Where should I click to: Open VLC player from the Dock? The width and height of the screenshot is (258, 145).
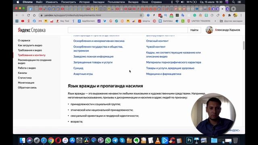click(x=158, y=141)
